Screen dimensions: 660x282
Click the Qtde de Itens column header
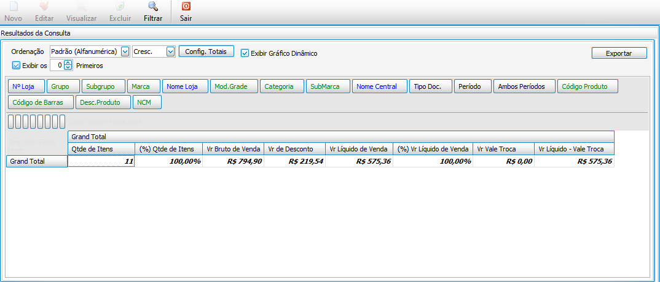[x=101, y=149]
